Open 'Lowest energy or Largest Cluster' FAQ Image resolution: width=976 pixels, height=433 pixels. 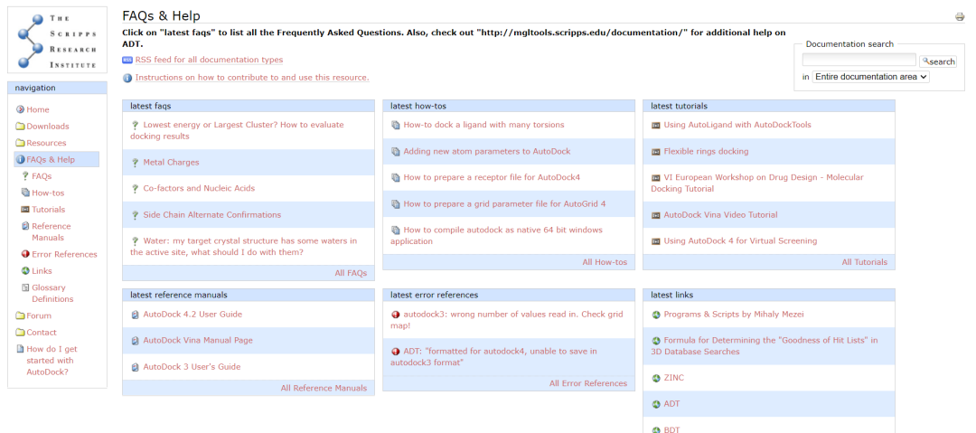pyautogui.click(x=237, y=130)
